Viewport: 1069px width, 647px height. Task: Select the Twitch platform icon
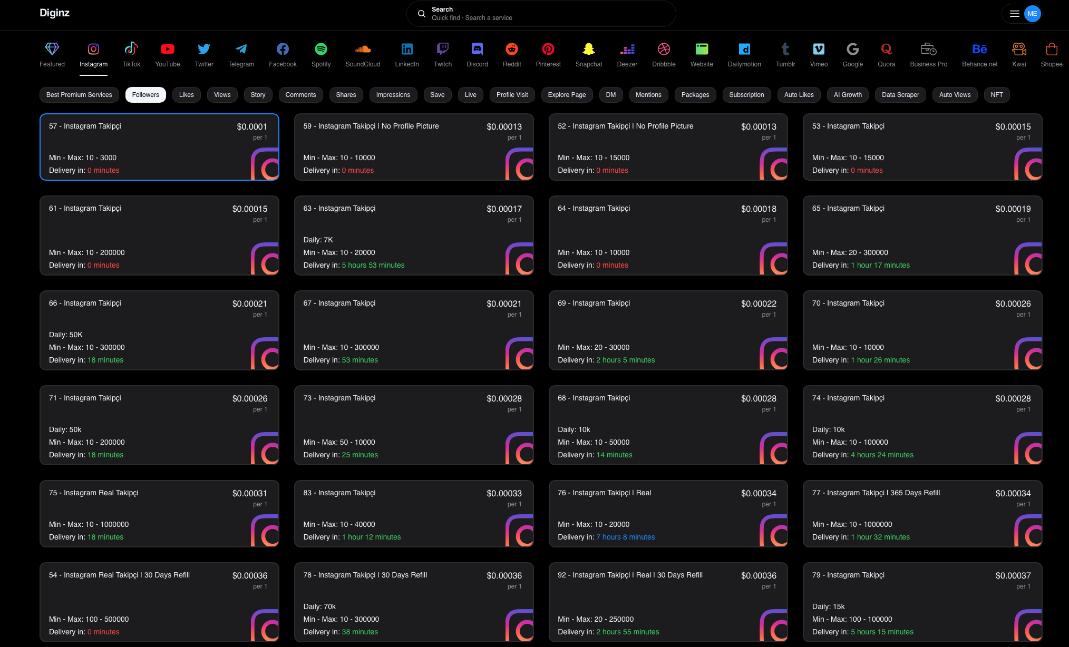coord(442,50)
